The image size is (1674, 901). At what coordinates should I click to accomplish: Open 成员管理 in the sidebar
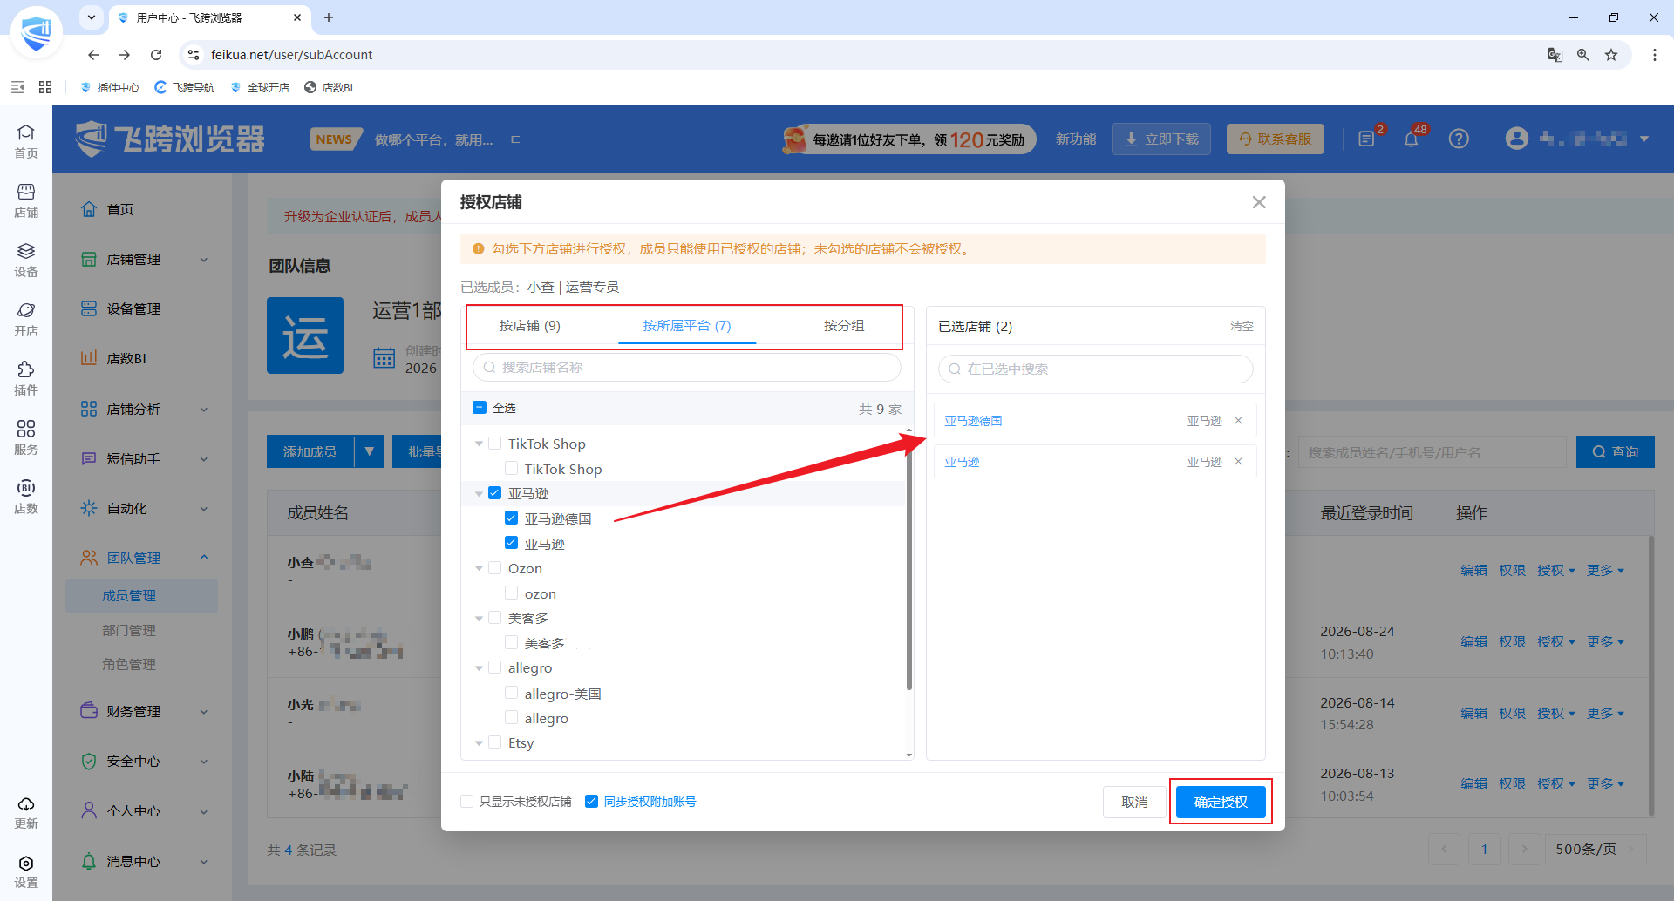coord(141,596)
